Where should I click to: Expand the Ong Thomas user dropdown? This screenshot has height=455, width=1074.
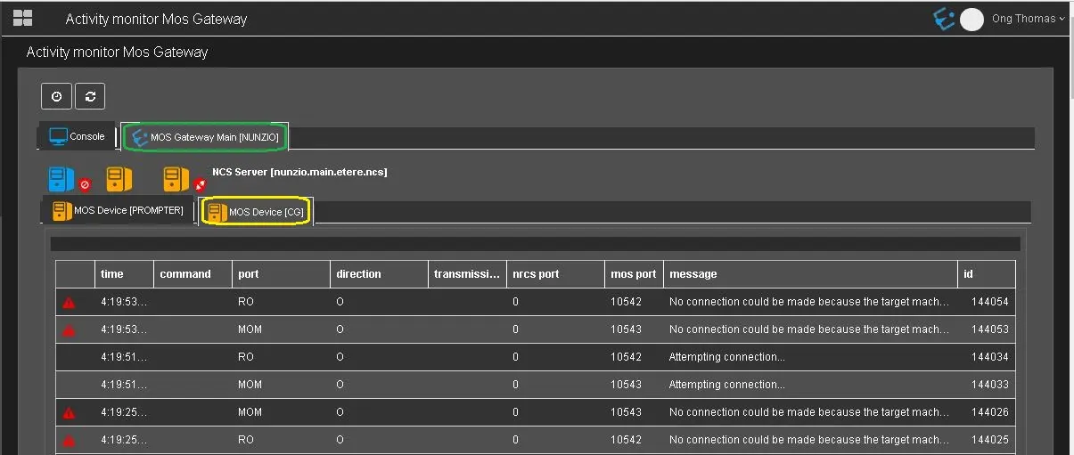(1028, 19)
